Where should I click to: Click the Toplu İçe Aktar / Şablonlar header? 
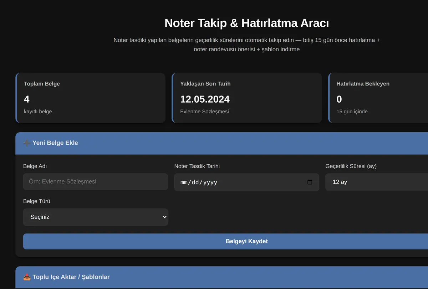(221, 277)
